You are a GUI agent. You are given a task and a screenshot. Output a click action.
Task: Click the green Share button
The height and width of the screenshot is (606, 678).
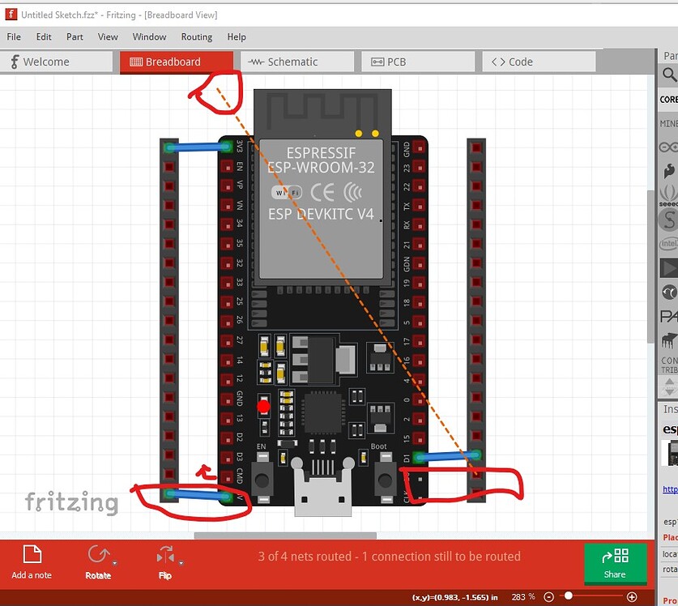pyautogui.click(x=615, y=562)
